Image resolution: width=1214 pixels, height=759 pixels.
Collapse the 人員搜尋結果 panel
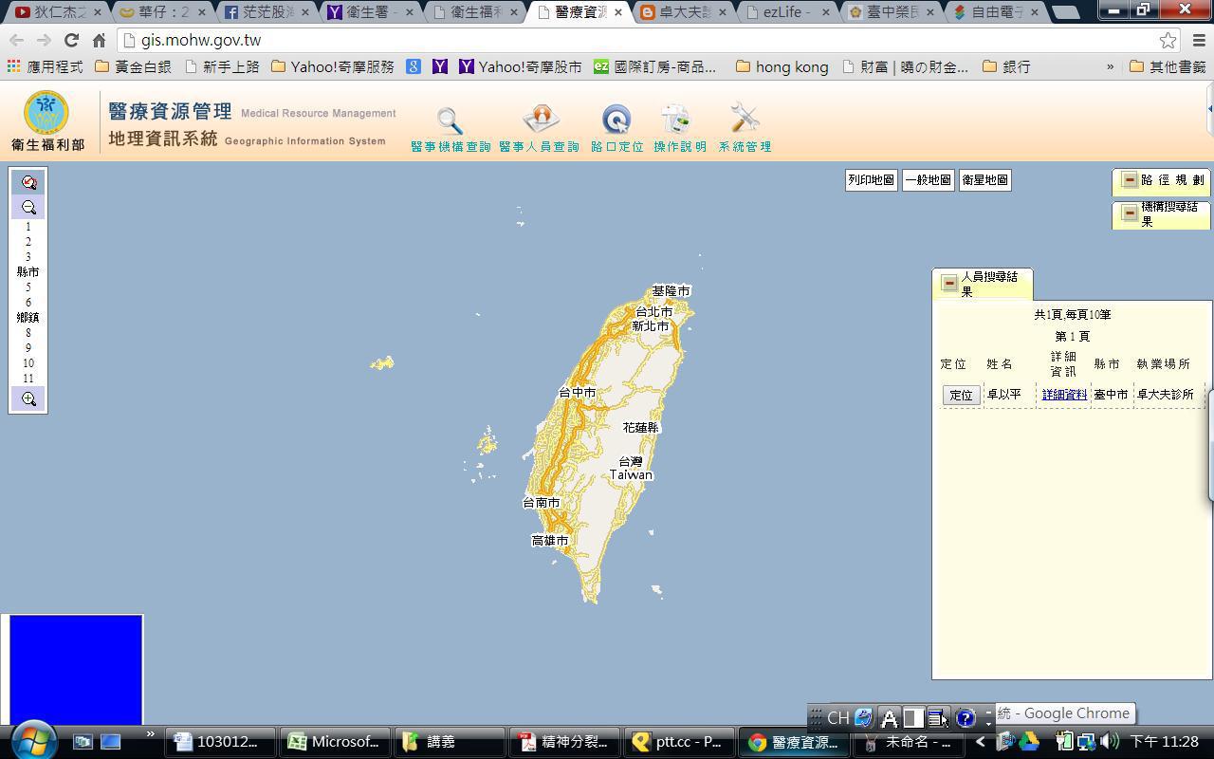click(x=949, y=284)
